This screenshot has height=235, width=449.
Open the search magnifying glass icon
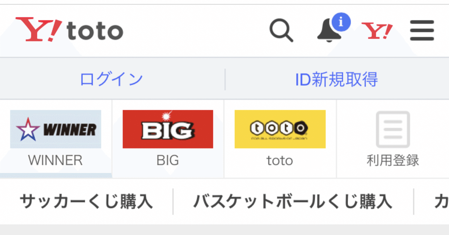tap(281, 31)
